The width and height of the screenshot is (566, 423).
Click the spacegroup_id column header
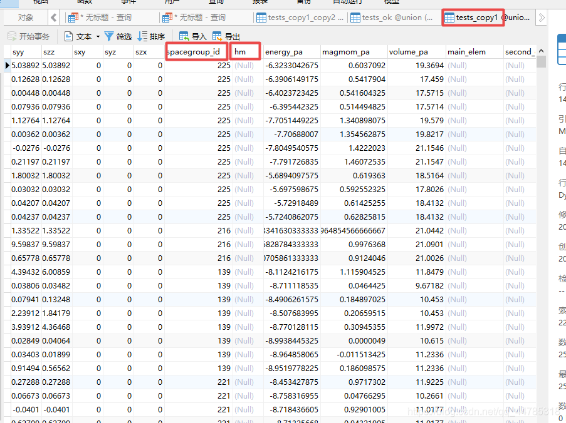[199, 52]
